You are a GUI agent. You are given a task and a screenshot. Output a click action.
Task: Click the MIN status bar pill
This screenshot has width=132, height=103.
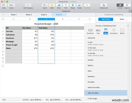[x=54, y=100]
